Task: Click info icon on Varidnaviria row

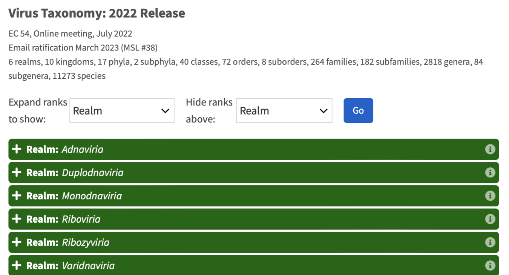Action: (490, 266)
